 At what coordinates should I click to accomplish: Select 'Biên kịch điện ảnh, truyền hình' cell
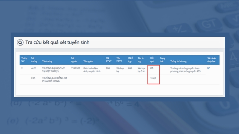point(92,70)
